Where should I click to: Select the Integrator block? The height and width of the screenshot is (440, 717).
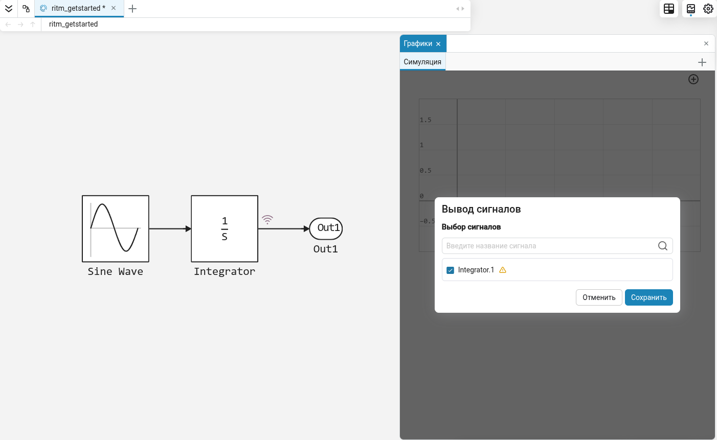225,229
